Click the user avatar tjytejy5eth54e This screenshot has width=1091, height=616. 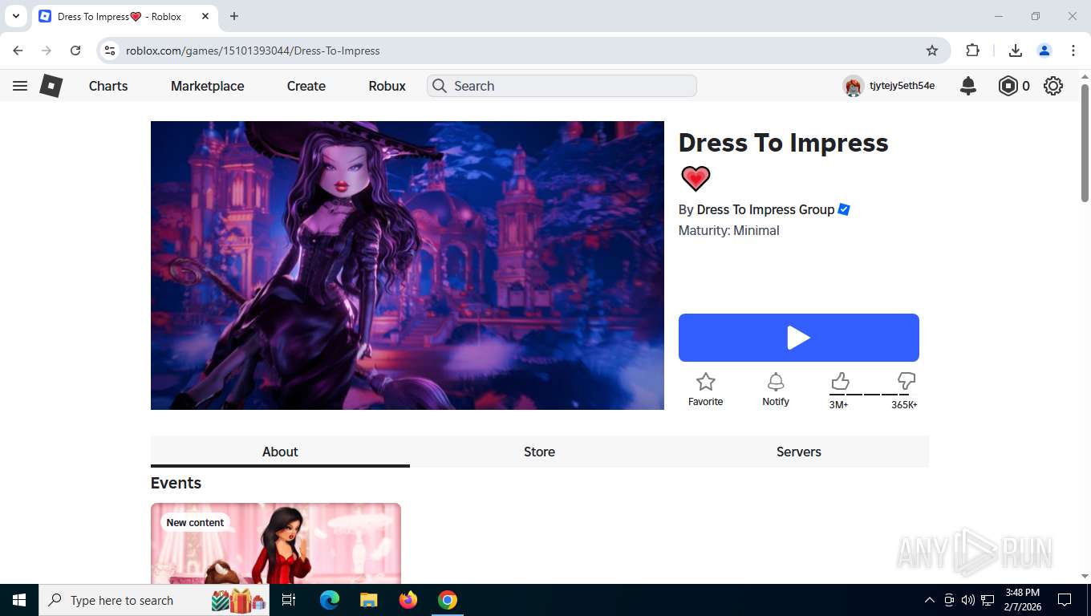click(853, 86)
